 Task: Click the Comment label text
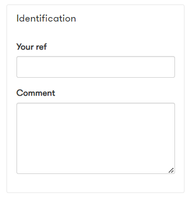35,93
